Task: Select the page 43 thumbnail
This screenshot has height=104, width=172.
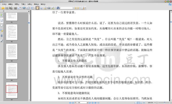Action: 12,52
